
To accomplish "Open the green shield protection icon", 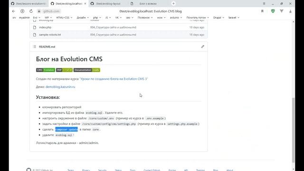I will point(273,11).
